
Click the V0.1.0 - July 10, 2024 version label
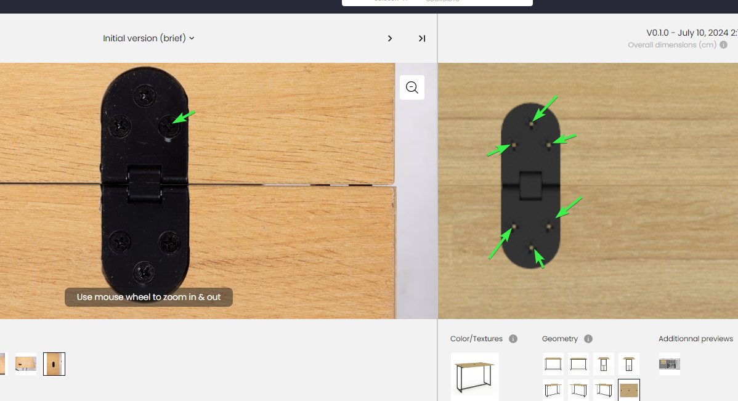(x=691, y=33)
